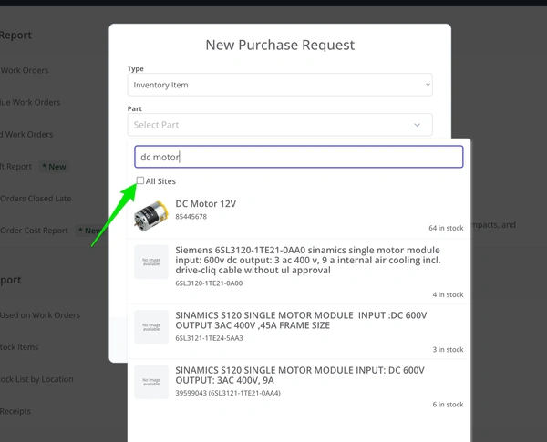Open Receipts report link in background
547x442 pixels.
click(x=15, y=411)
